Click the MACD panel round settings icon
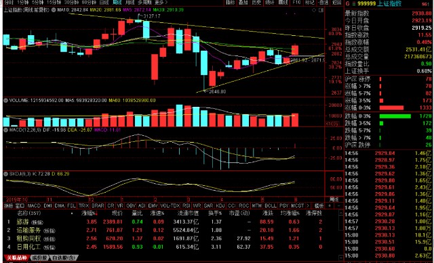The width and height of the screenshot is (434, 263). tap(5, 130)
